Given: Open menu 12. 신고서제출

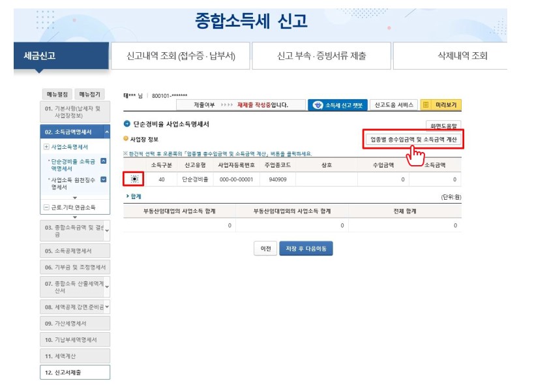Looking at the screenshot, I should click(x=75, y=373).
